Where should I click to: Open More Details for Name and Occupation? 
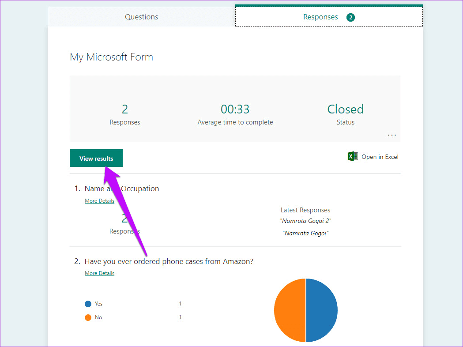(x=99, y=201)
